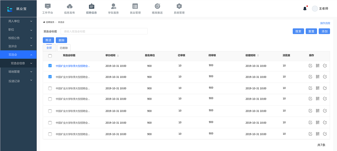Click the refresh icon in third row
The width and height of the screenshot is (337, 151).
click(x=325, y=88)
